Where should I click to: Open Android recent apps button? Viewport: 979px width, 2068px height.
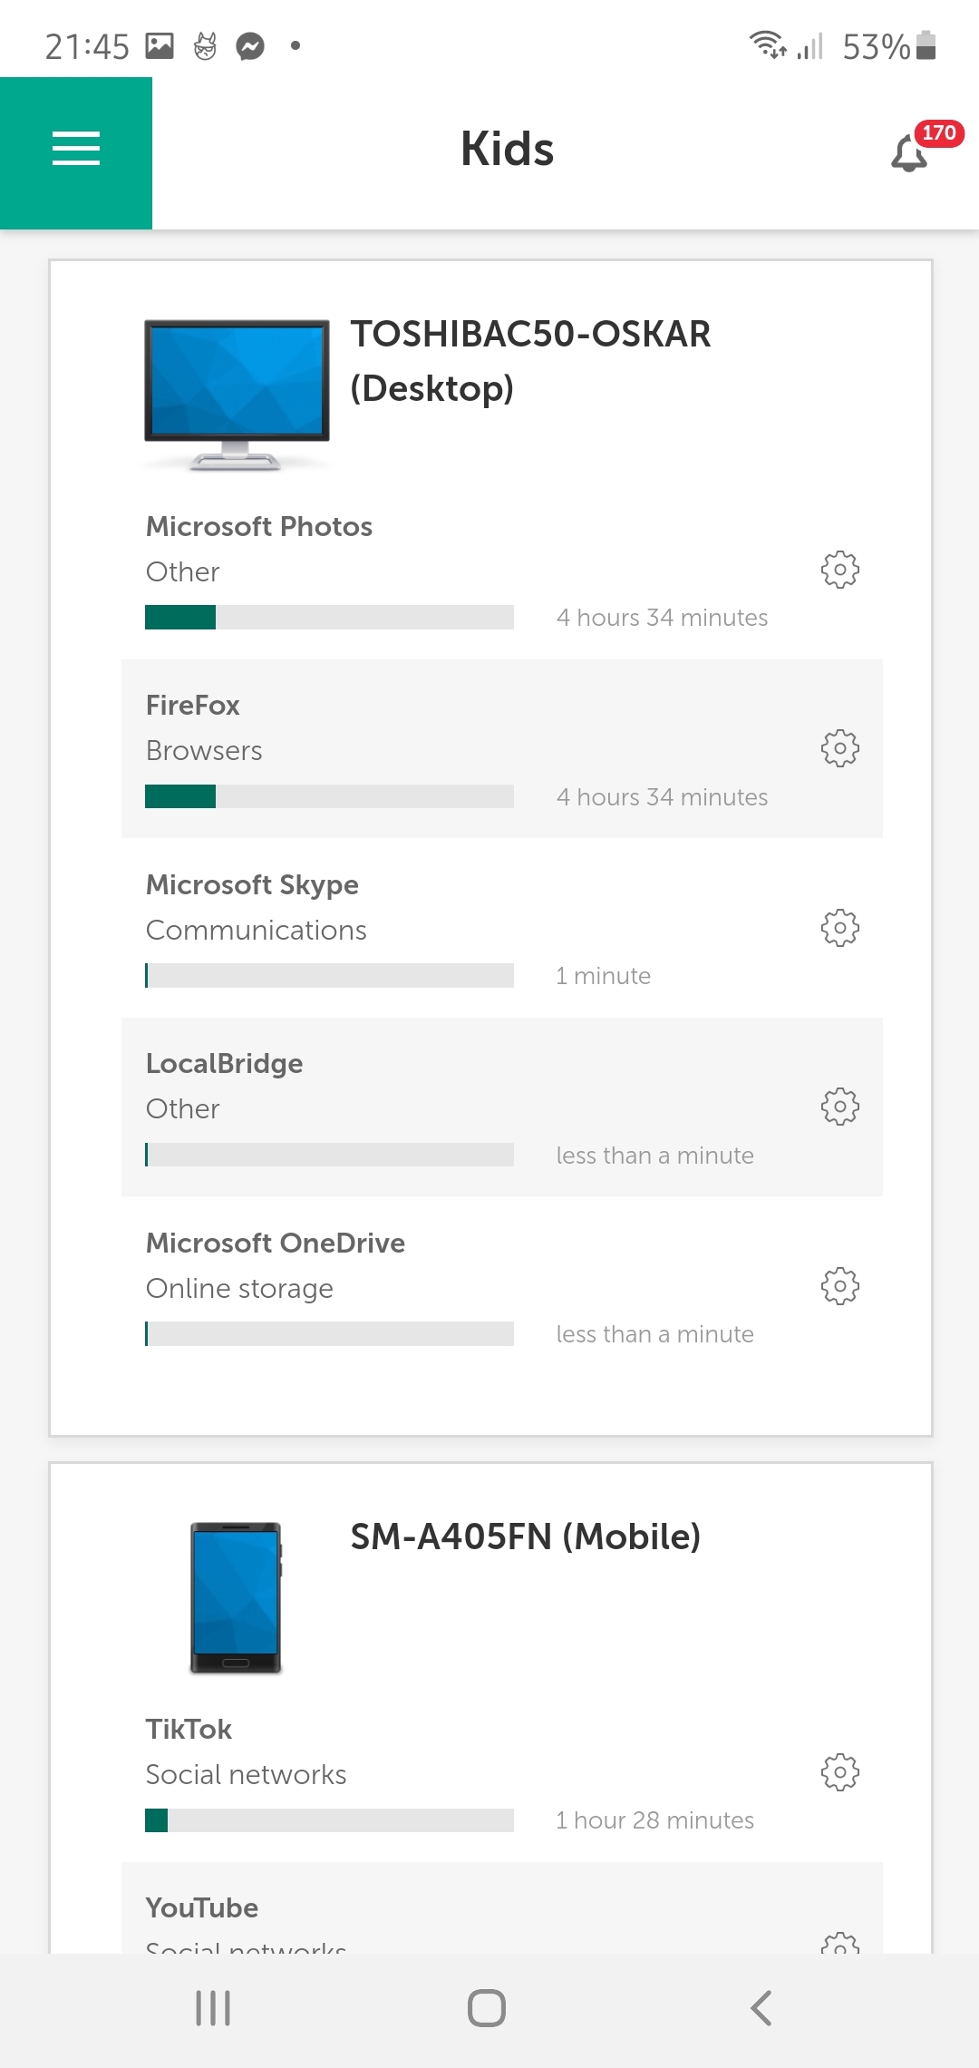click(213, 2008)
